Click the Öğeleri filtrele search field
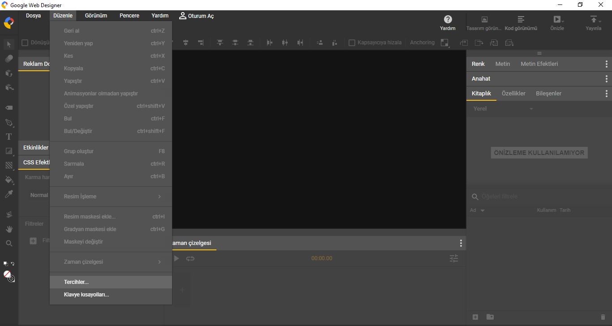The image size is (612, 326). [x=539, y=197]
